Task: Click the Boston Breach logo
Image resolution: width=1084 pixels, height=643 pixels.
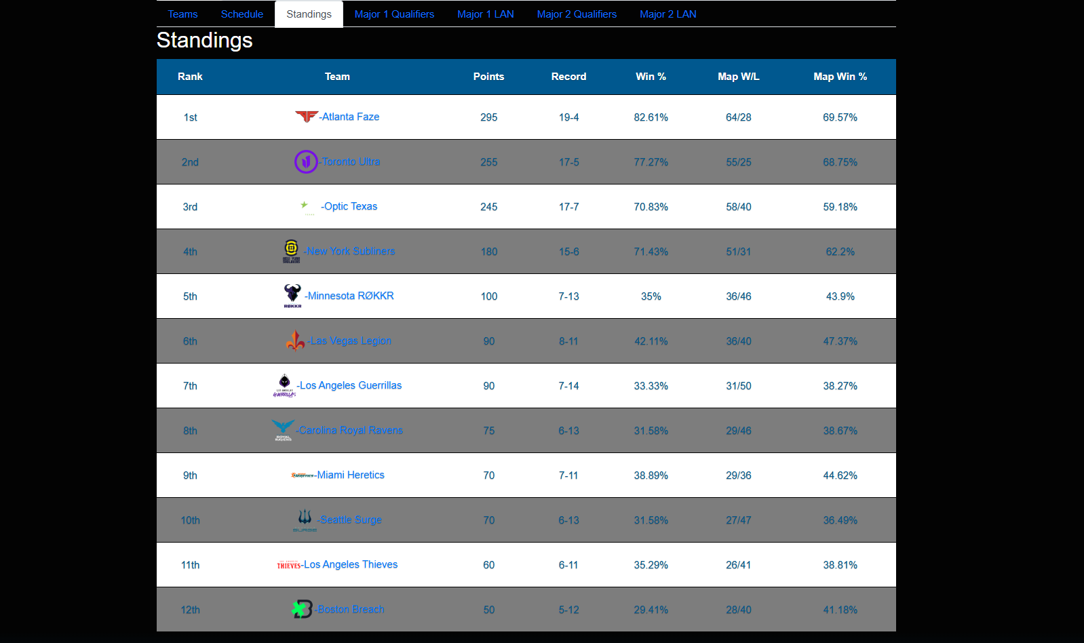Action: pos(302,609)
